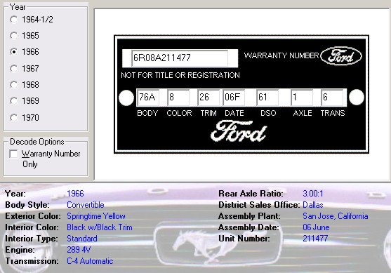Select the 1964-1/2 year radio button
The image size is (391, 273).
point(14,20)
